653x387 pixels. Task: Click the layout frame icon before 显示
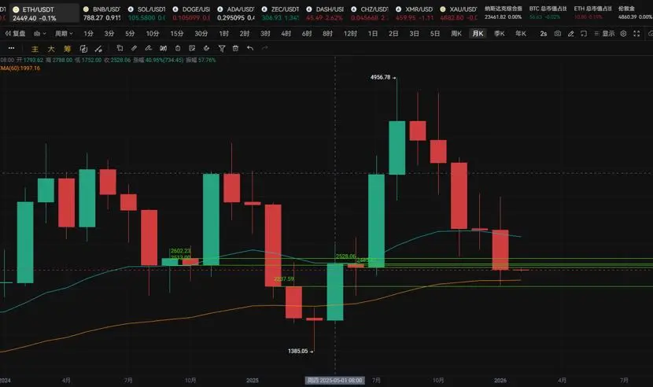coord(584,33)
